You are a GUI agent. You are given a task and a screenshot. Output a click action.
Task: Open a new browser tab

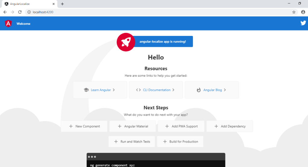62,4
